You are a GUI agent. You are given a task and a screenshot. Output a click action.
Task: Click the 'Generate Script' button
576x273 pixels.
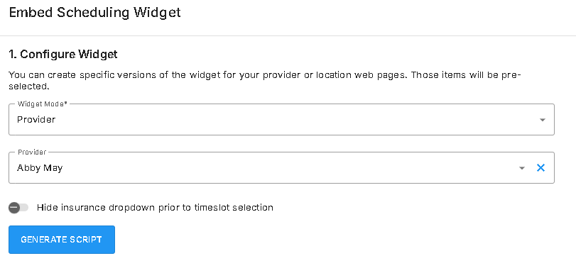[x=62, y=240]
